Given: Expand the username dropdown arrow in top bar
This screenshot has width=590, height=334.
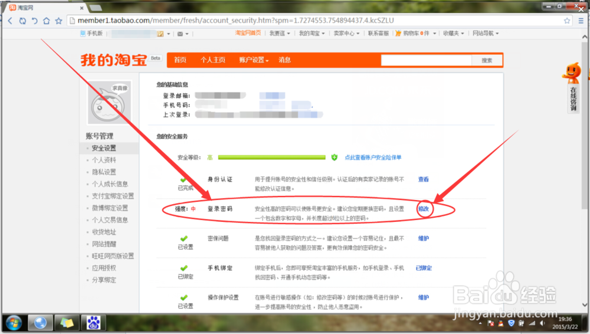Looking at the screenshot, I should pyautogui.click(x=169, y=34).
